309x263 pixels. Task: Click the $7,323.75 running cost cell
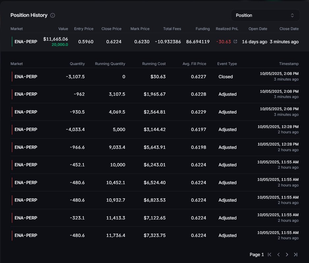pos(155,235)
